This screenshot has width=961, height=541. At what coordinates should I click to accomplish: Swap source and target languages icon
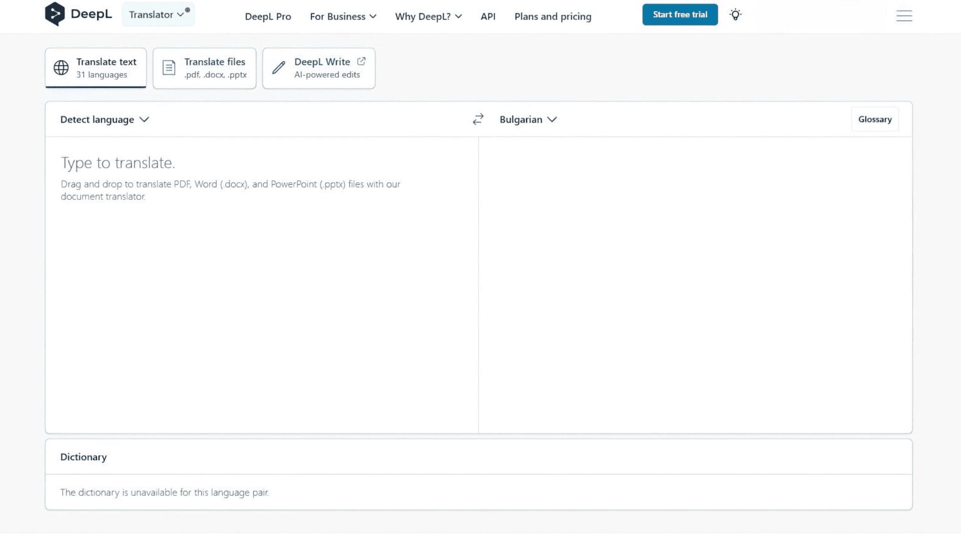click(x=478, y=119)
